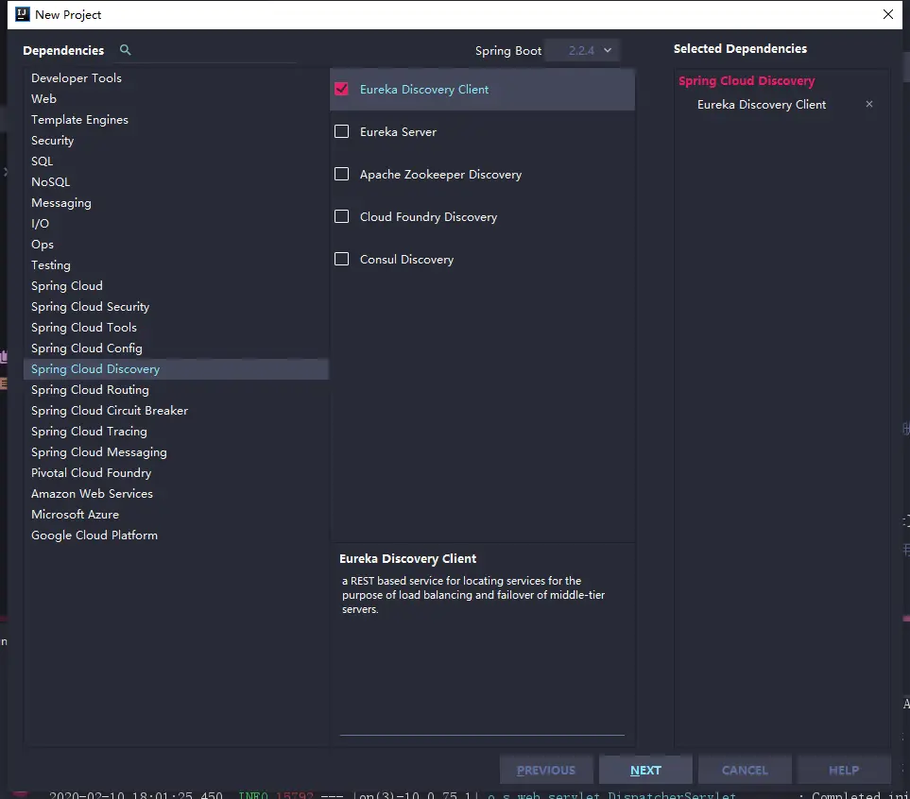This screenshot has width=910, height=799.
Task: Click Eureka Discovery Client in Selected Dependencies
Action: coord(762,105)
